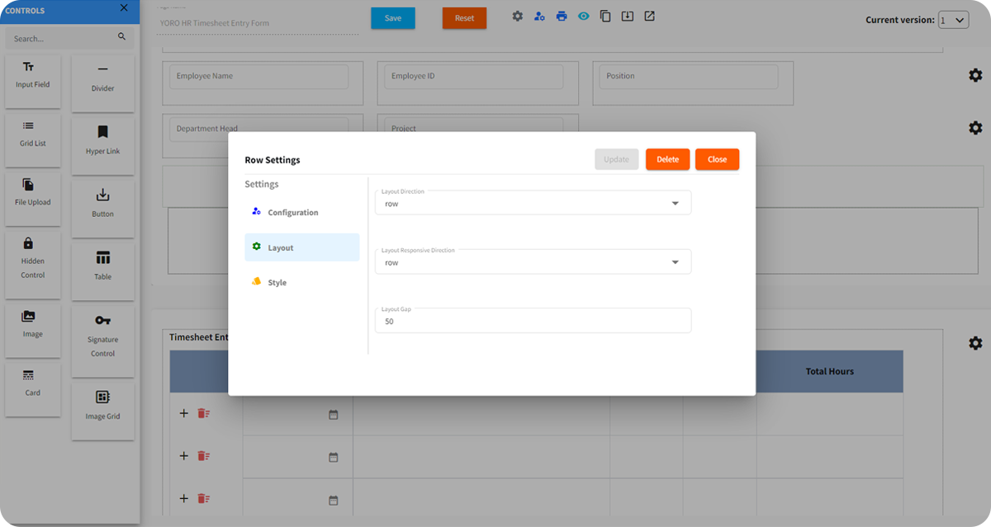Open the Layout Responsive Direction dropdown
Screen dimensions: 991x527
click(533, 261)
